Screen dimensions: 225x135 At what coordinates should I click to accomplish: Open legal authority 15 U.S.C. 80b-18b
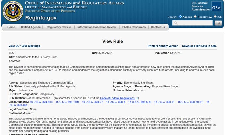tap(18, 105)
